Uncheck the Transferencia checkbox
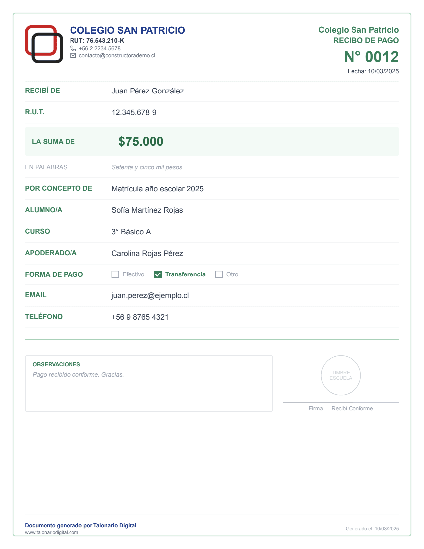 [158, 274]
